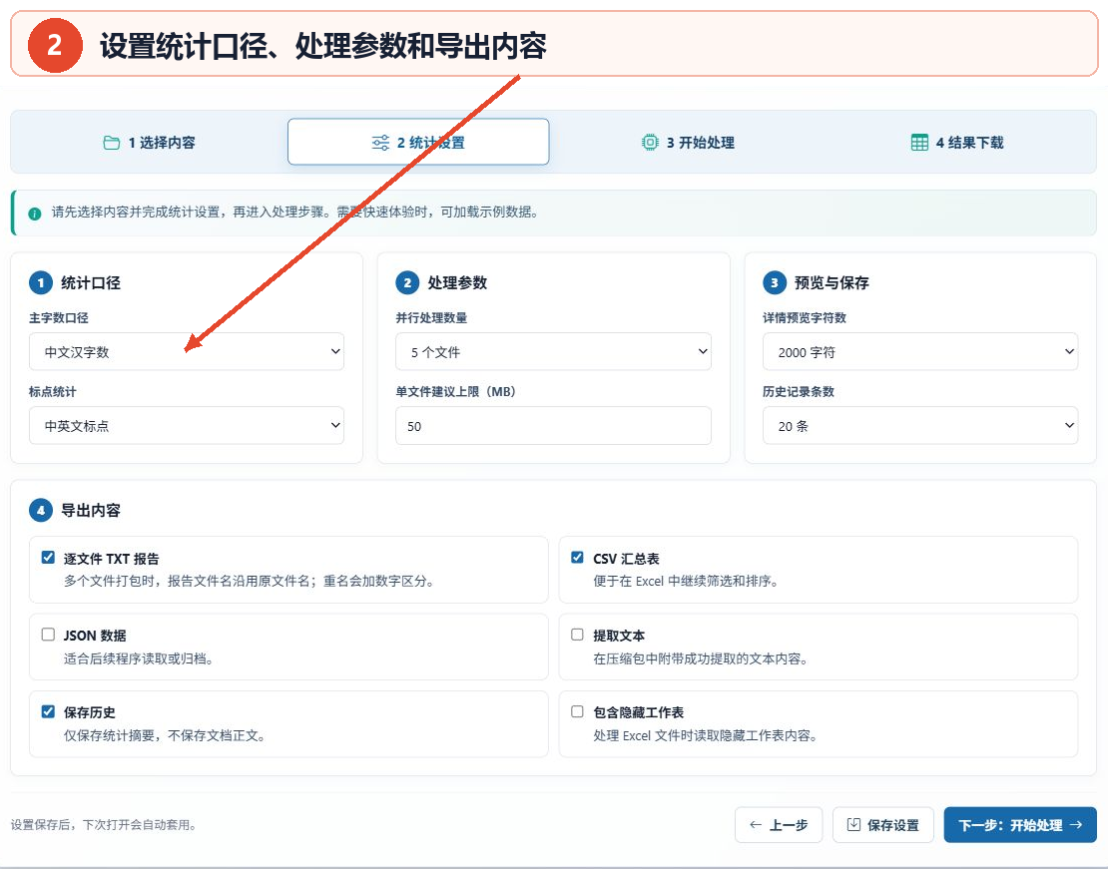Image resolution: width=1108 pixels, height=869 pixels.
Task: Click the 保存设置 button
Action: (883, 824)
